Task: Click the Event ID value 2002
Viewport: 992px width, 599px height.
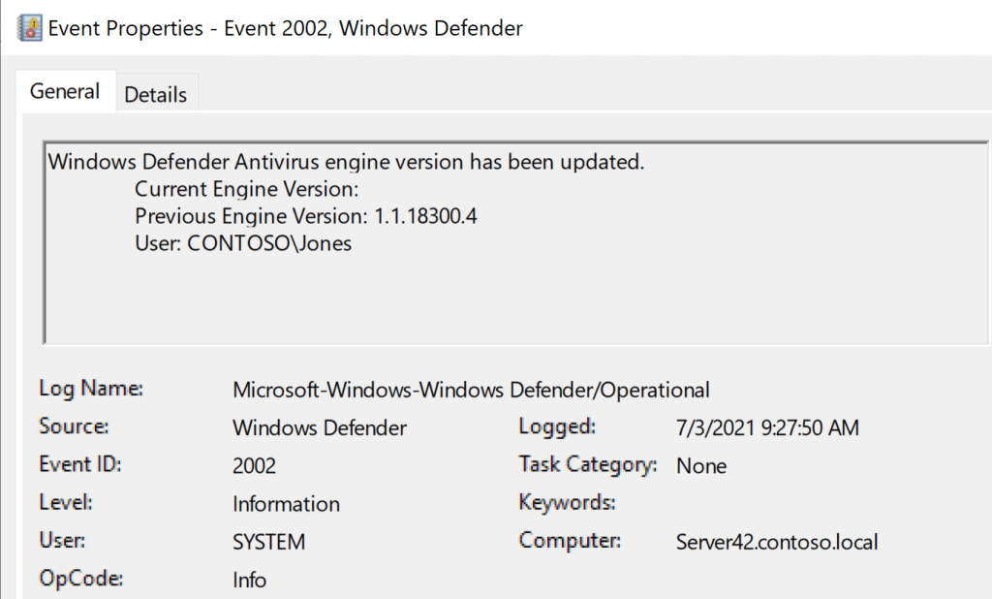Action: [254, 466]
